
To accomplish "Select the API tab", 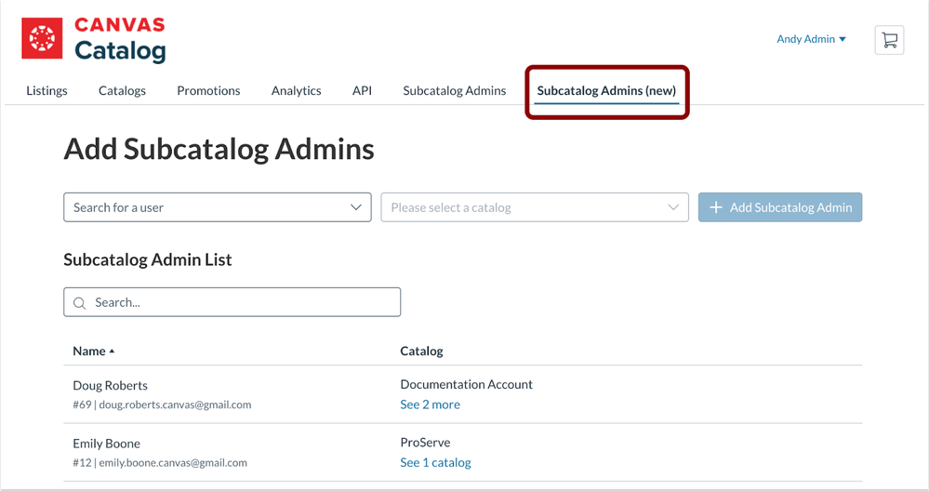I will pyautogui.click(x=362, y=90).
